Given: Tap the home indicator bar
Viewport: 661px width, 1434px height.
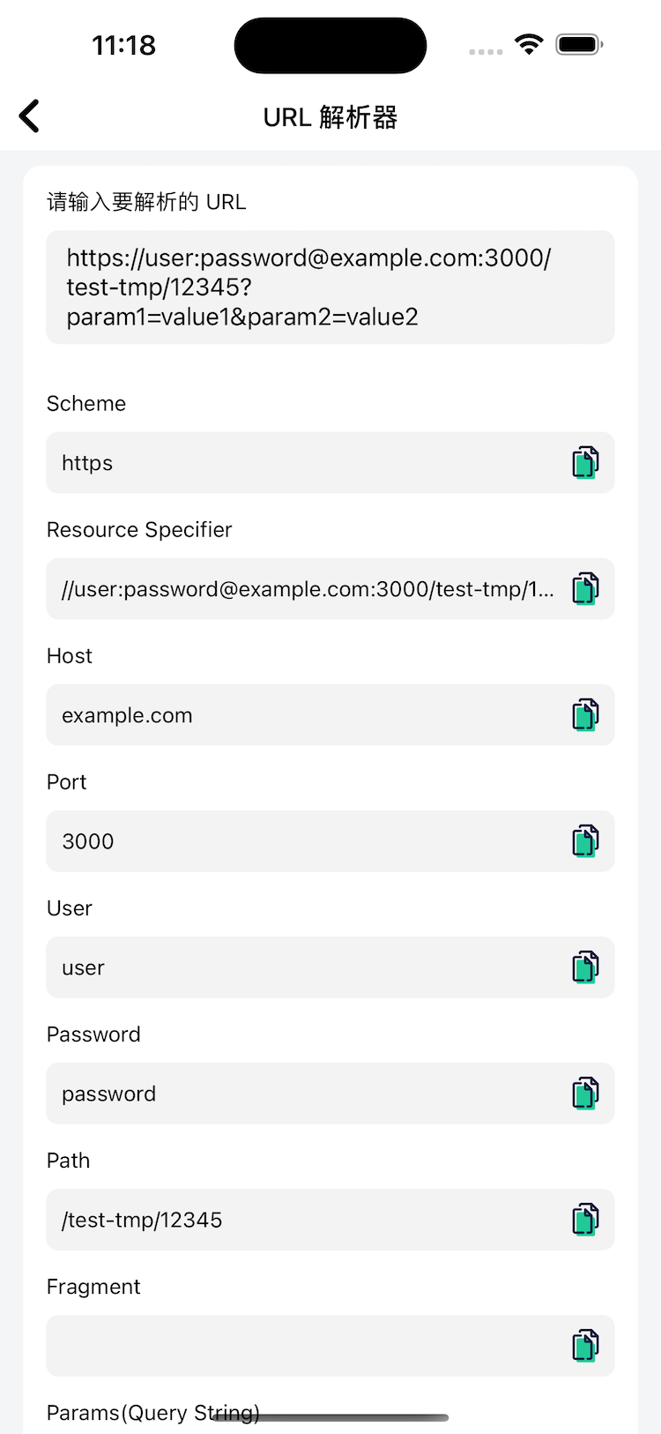Looking at the screenshot, I should 330,1417.
